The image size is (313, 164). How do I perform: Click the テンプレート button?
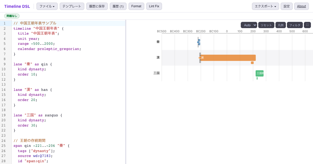click(x=72, y=6)
